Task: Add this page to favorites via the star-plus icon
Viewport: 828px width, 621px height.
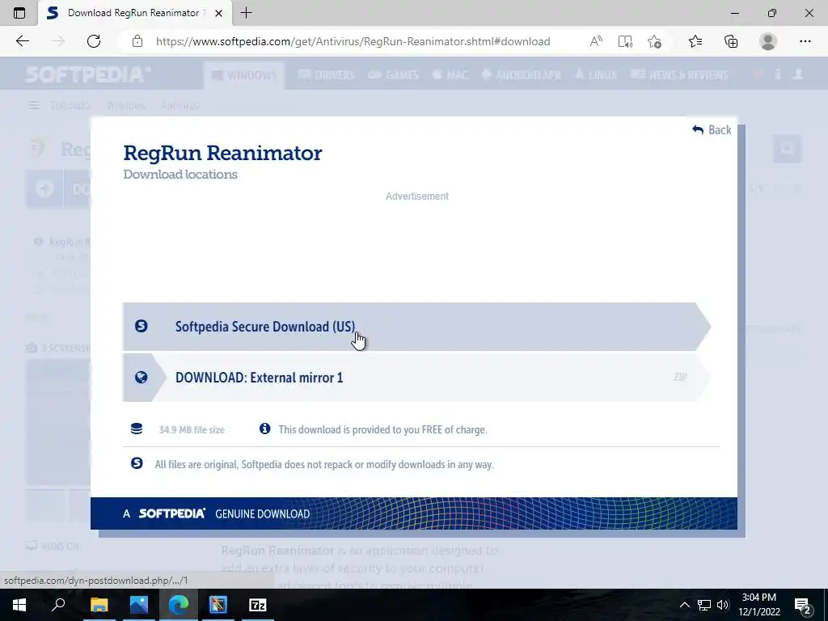Action: (655, 41)
